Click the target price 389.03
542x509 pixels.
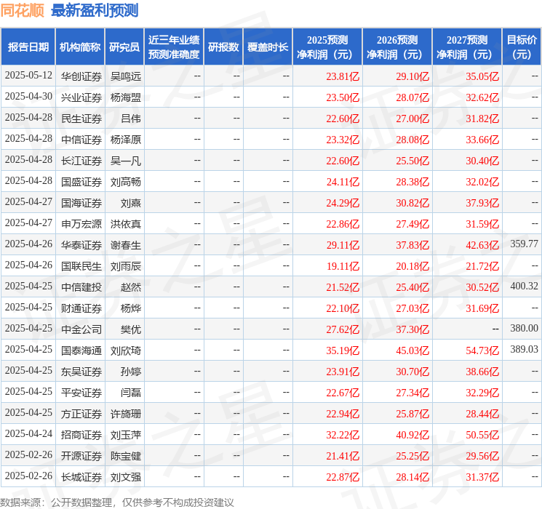524,349
